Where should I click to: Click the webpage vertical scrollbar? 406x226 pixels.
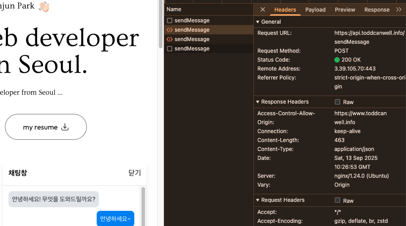pyautogui.click(x=161, y=24)
